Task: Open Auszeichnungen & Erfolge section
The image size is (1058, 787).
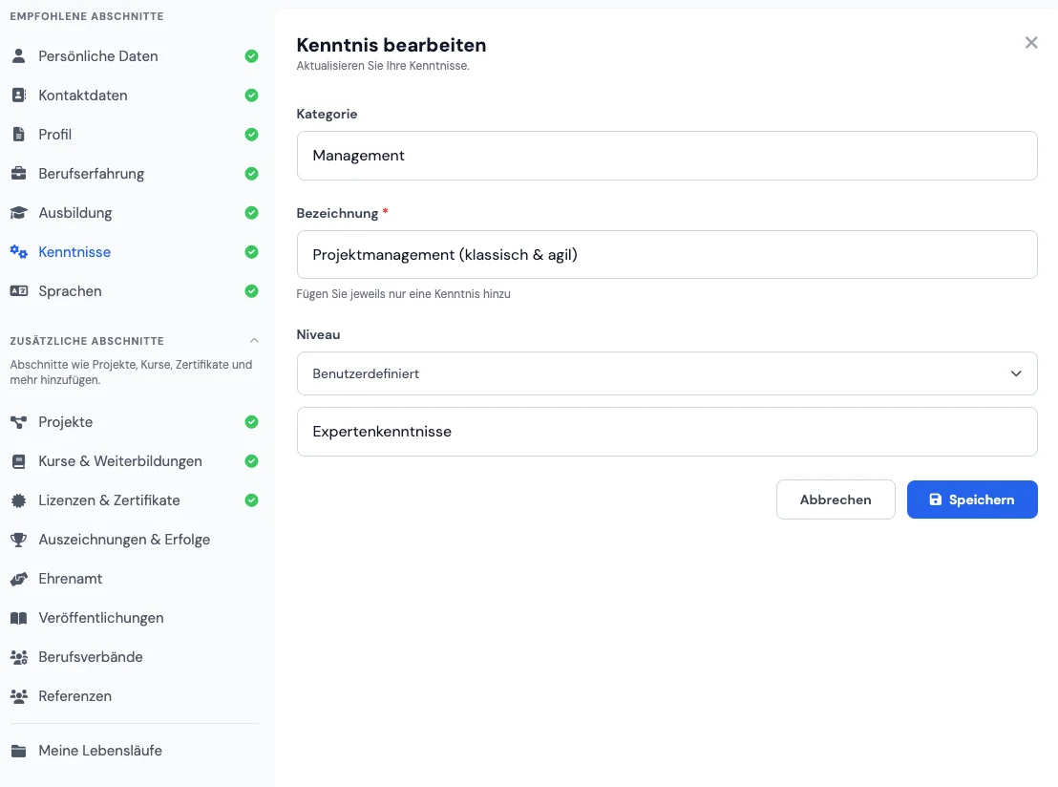Action: point(135,540)
